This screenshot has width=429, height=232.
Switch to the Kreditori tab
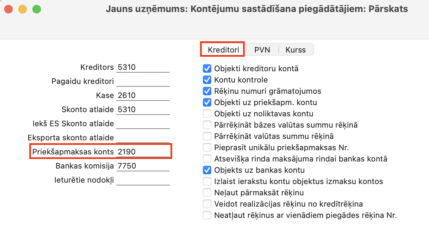[223, 50]
